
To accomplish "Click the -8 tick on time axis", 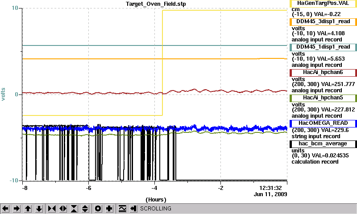I will (x=25, y=188).
